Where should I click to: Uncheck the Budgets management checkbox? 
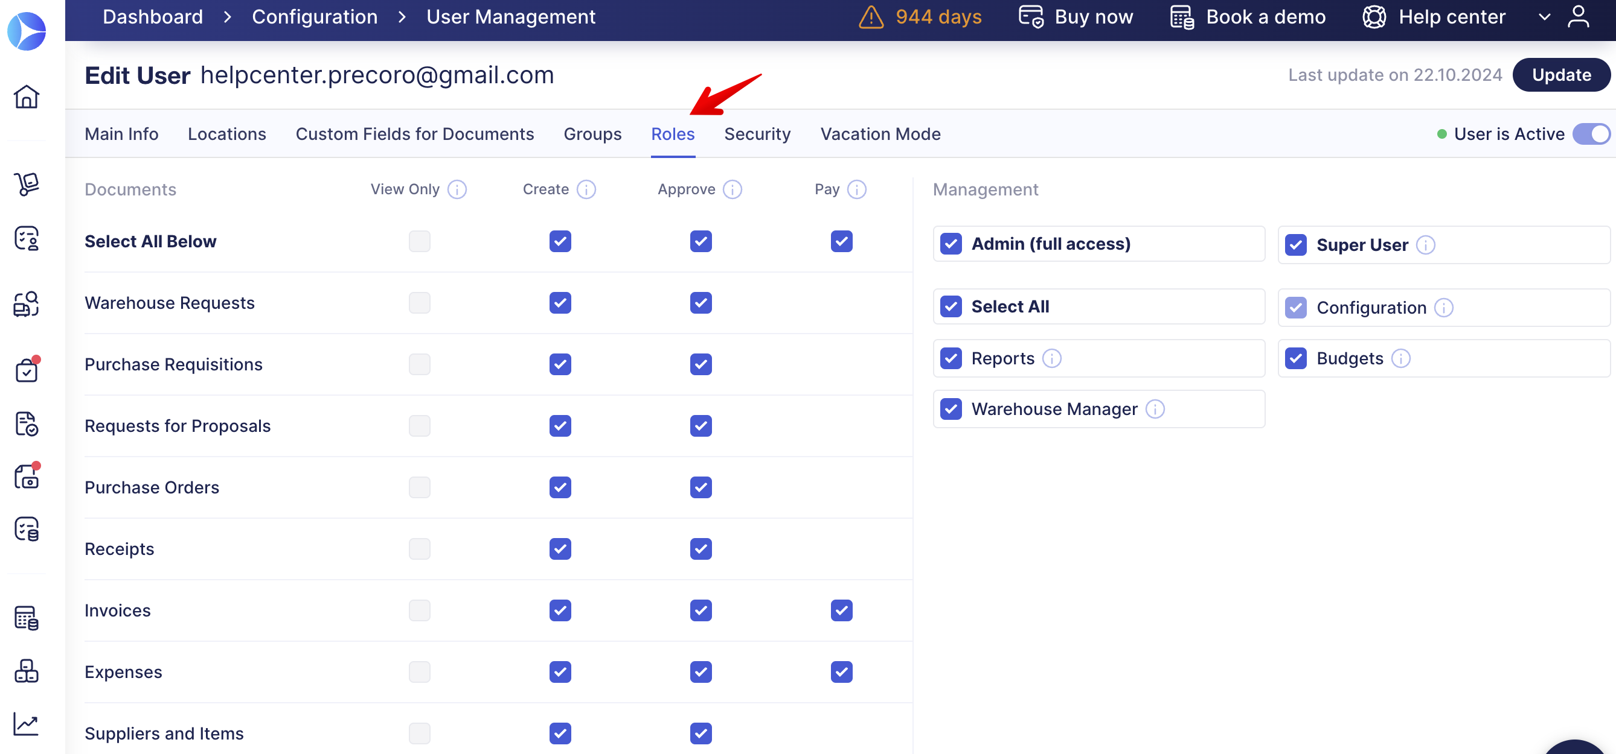point(1295,358)
